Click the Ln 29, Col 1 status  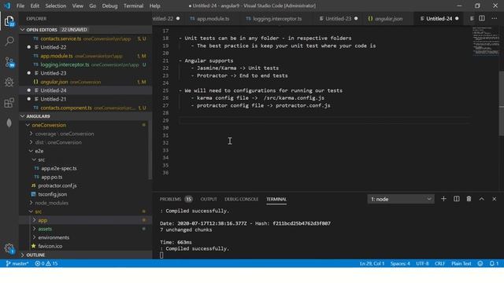[372, 263]
